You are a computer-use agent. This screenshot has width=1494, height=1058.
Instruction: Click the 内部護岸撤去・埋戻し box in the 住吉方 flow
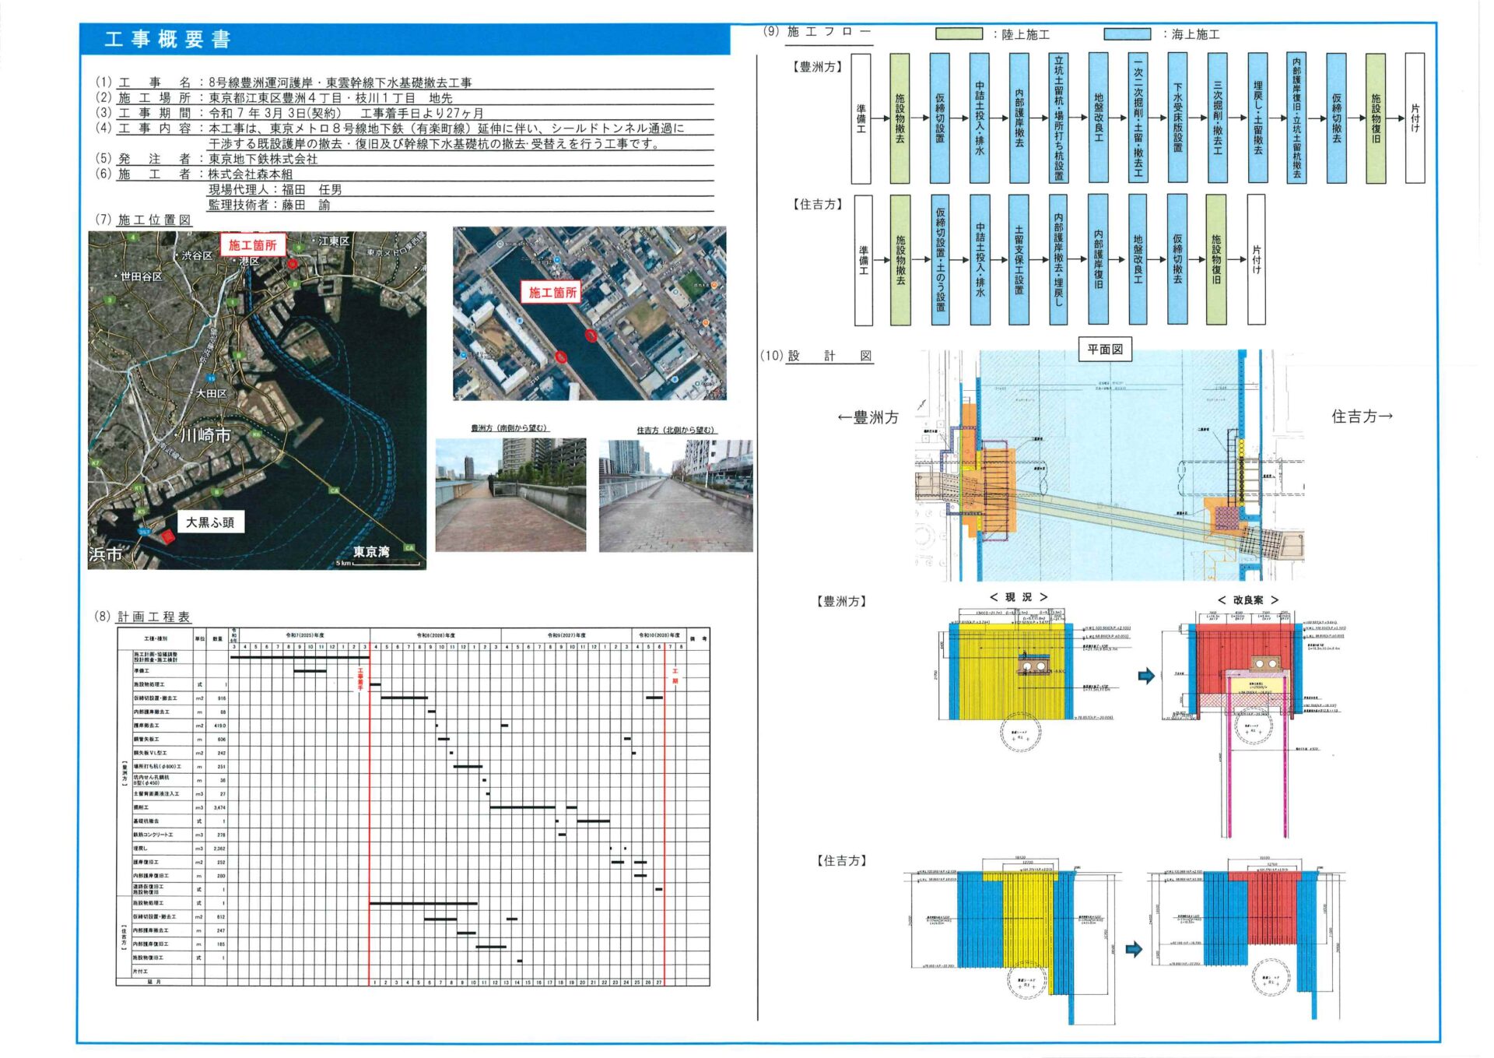(1059, 260)
